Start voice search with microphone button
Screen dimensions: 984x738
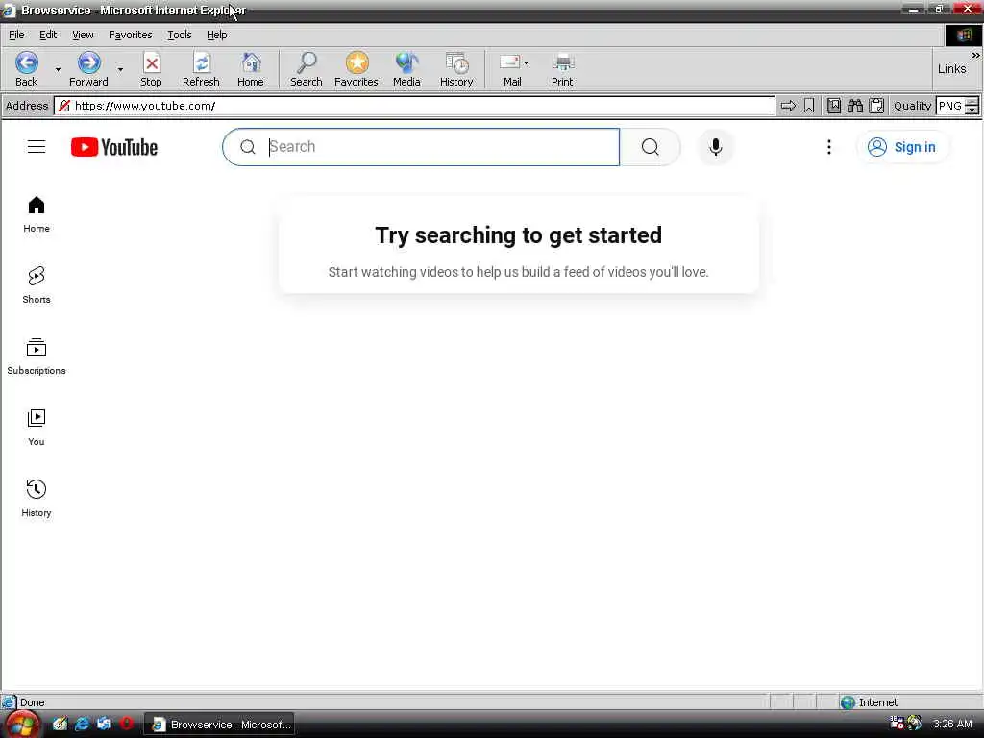[715, 147]
